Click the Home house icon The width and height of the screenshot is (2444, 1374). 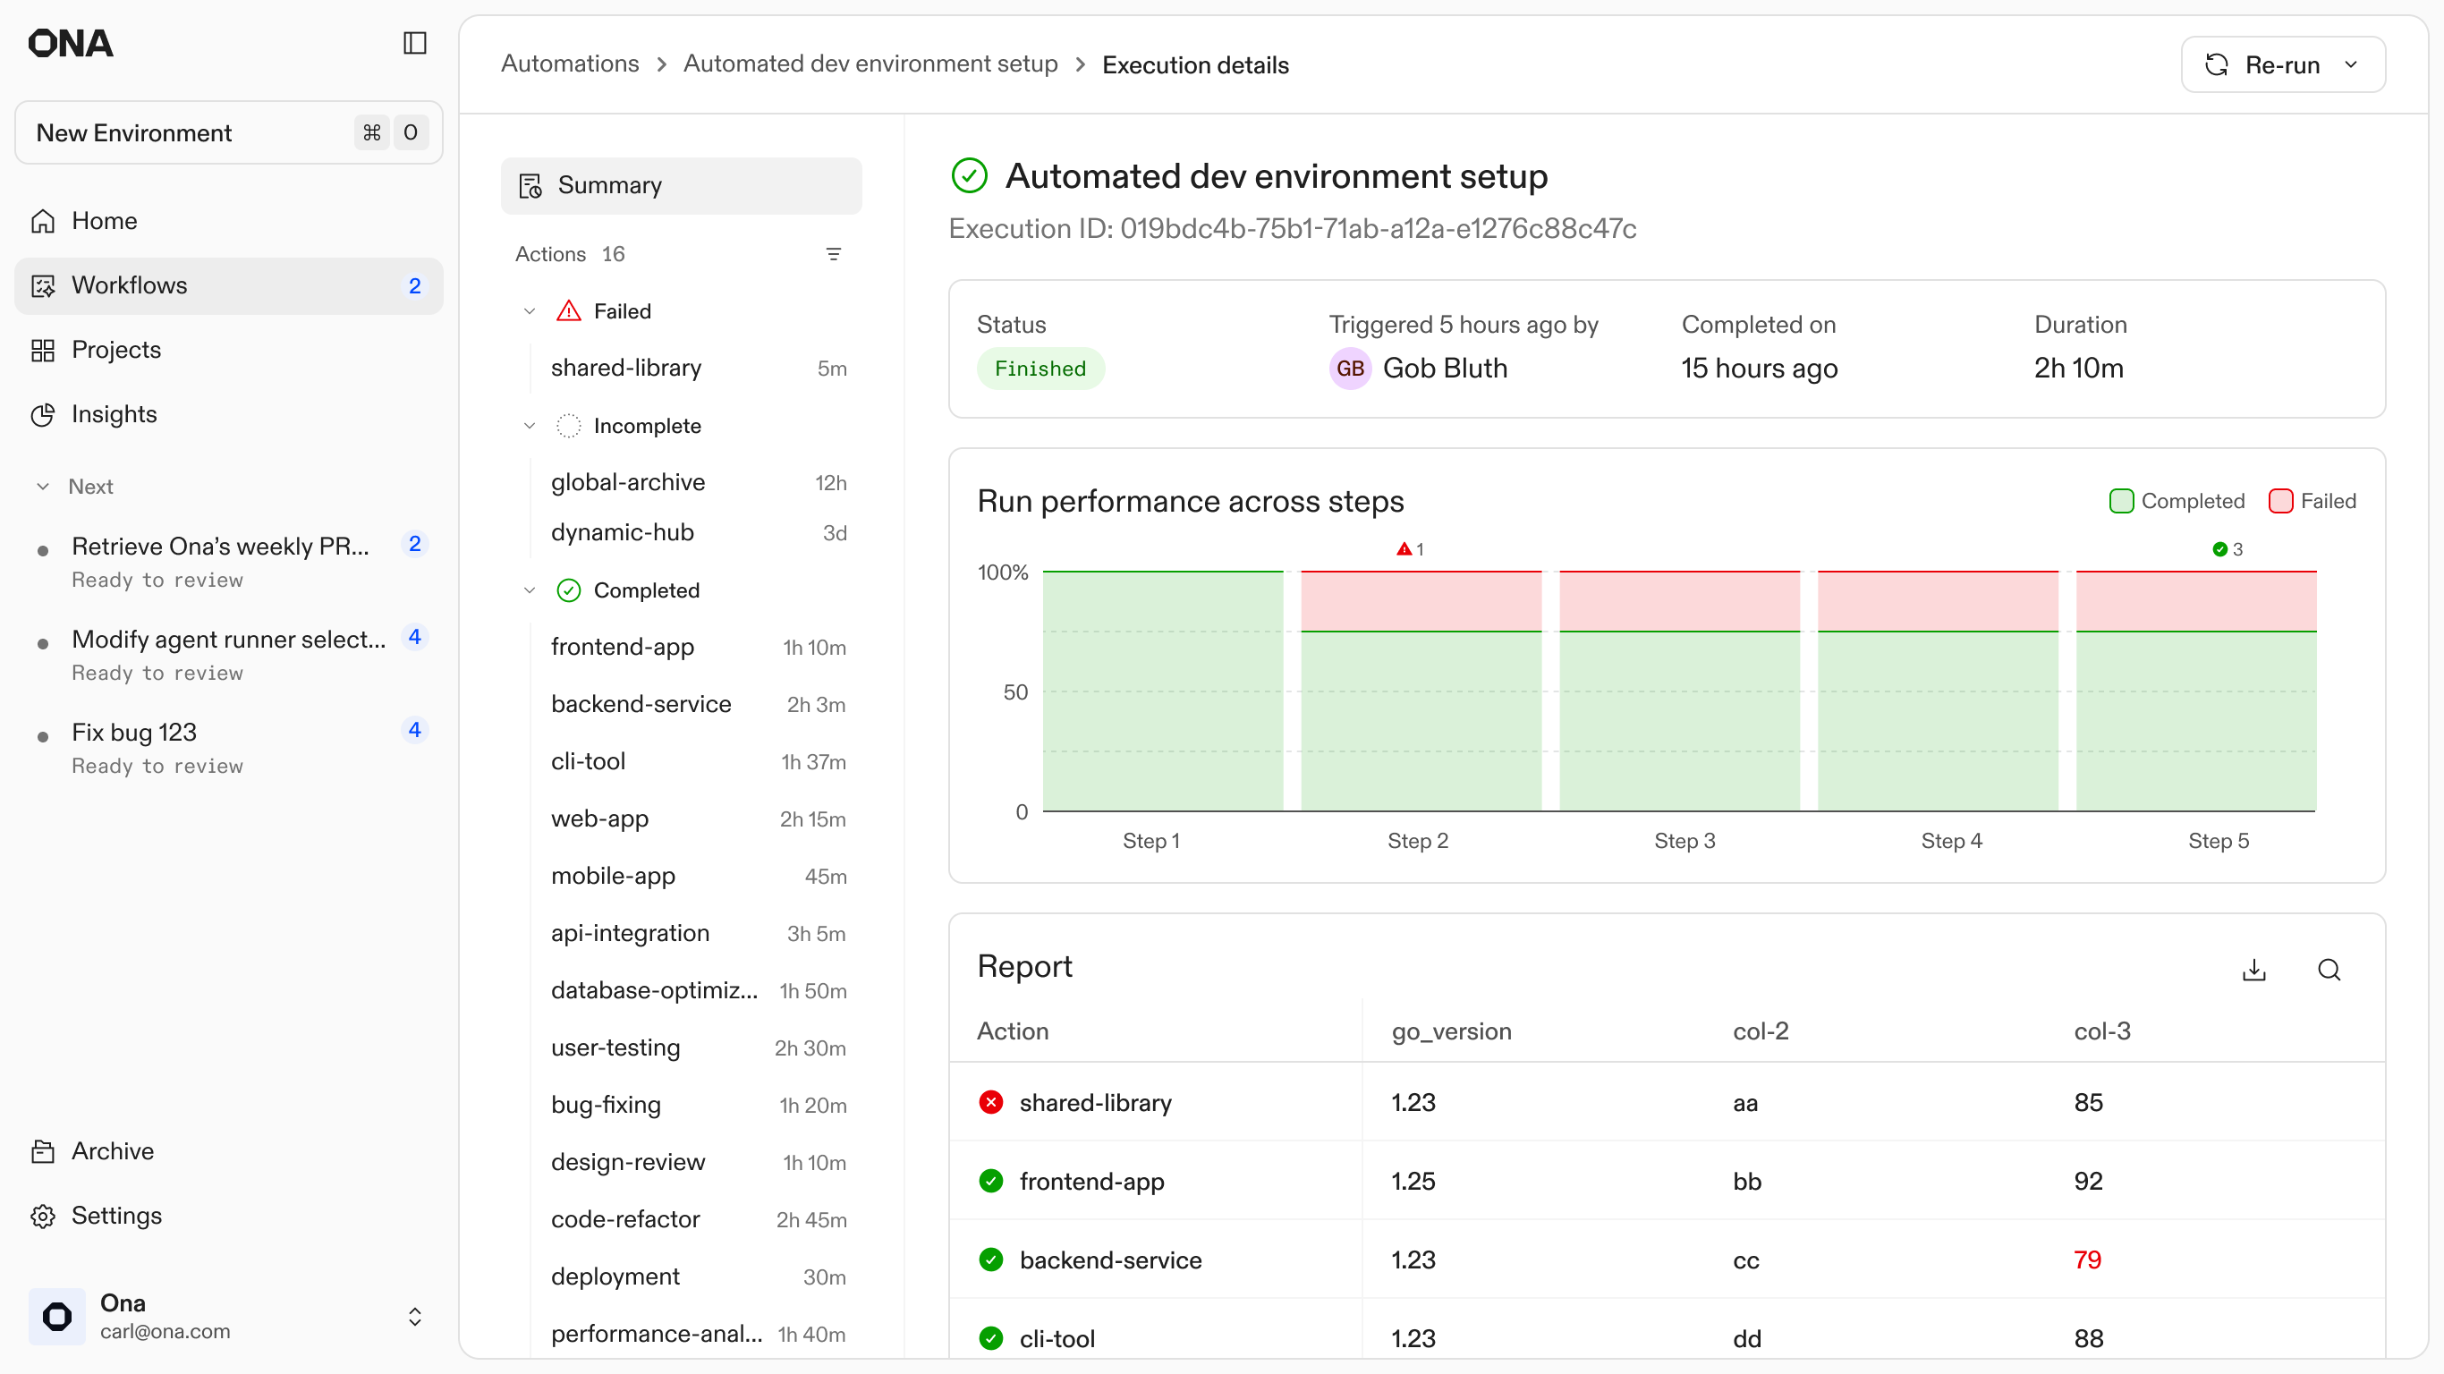43,221
